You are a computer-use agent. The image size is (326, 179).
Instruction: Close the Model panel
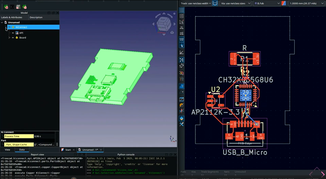pyautogui.click(x=58, y=13)
